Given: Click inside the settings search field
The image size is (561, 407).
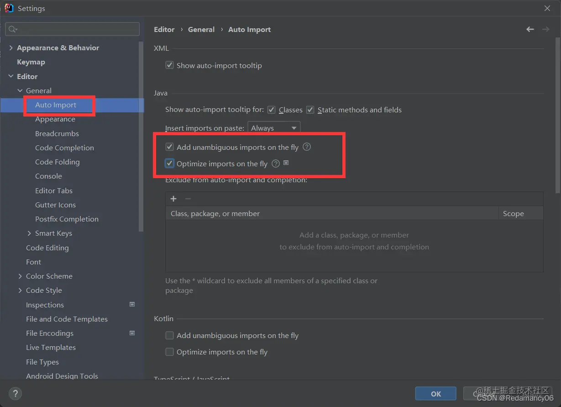Looking at the screenshot, I should 72,29.
